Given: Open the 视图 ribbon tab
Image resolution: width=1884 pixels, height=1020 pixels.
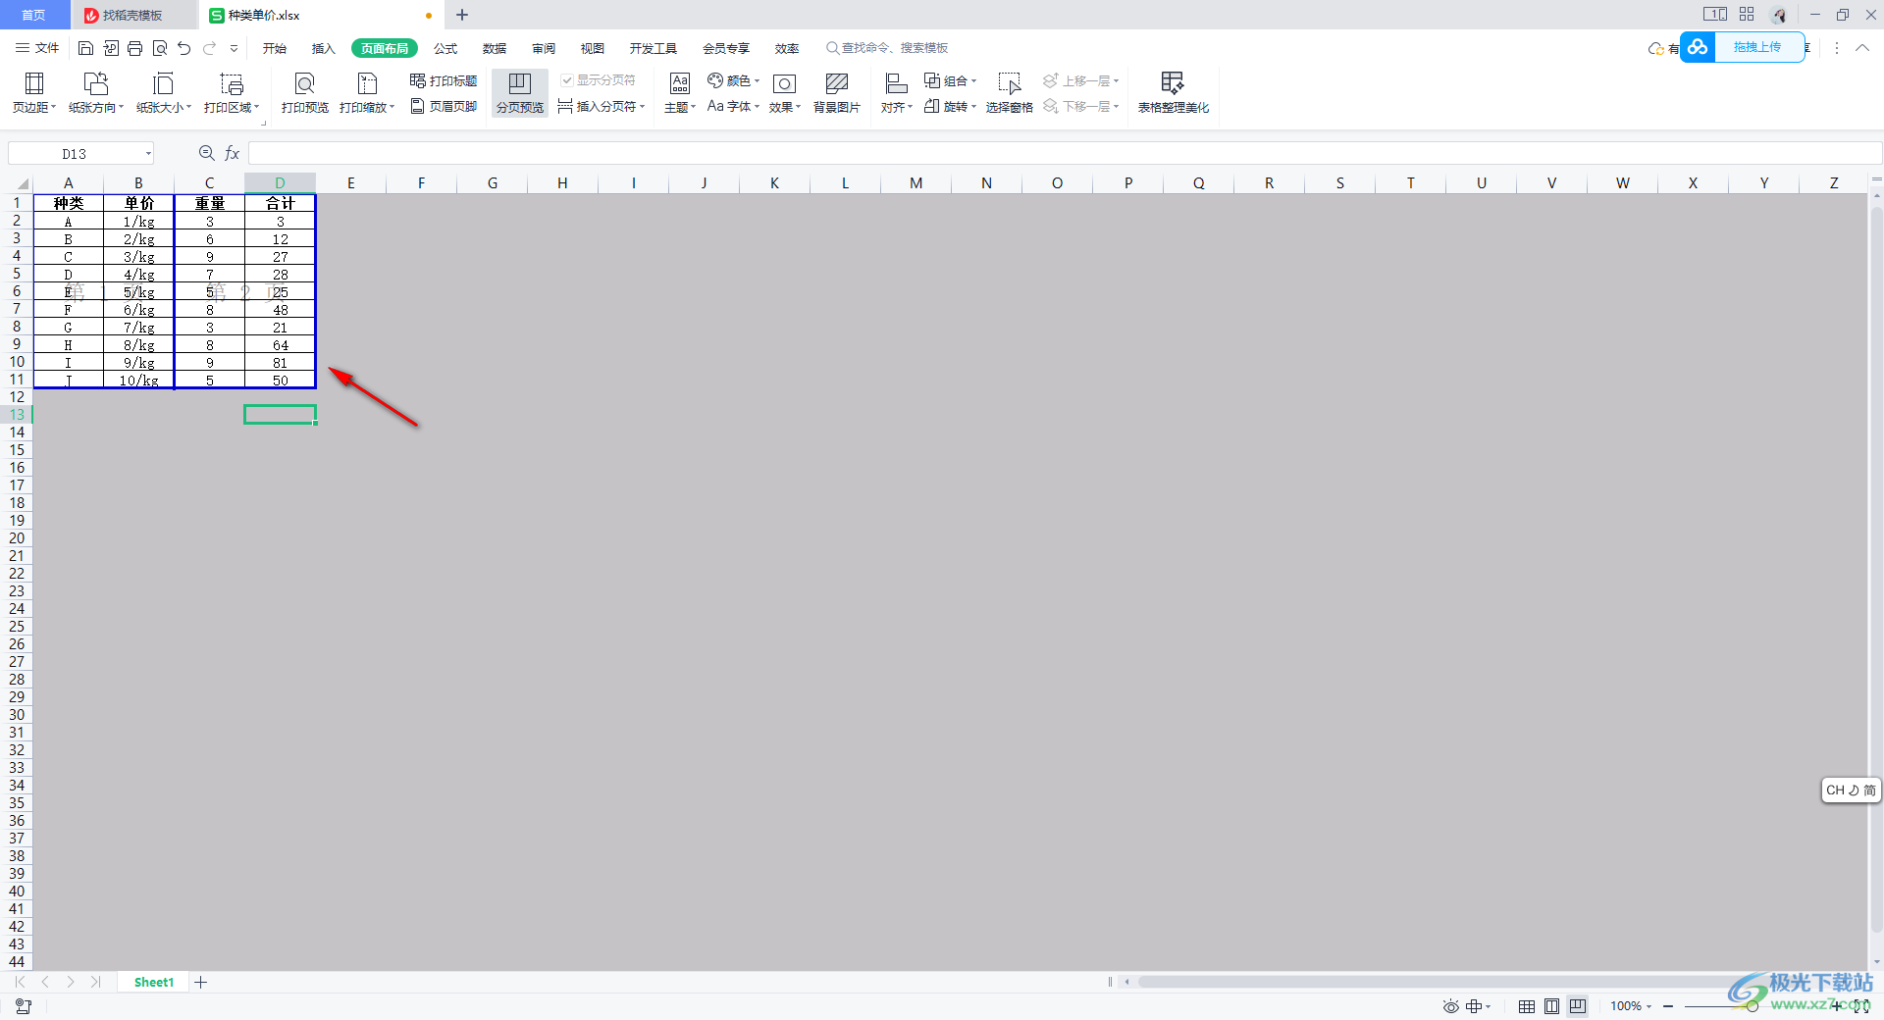Looking at the screenshot, I should [x=593, y=48].
